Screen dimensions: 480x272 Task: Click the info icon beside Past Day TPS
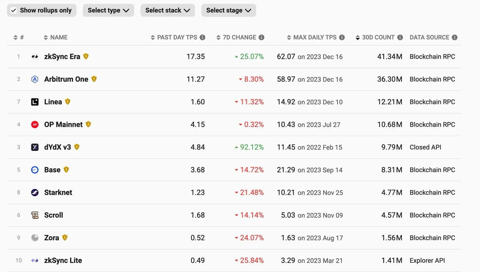[x=203, y=38]
